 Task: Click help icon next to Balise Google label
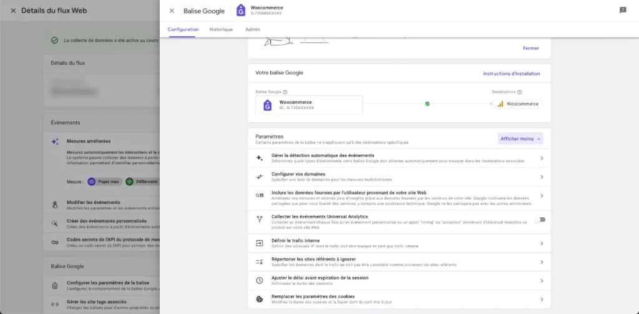(x=285, y=92)
